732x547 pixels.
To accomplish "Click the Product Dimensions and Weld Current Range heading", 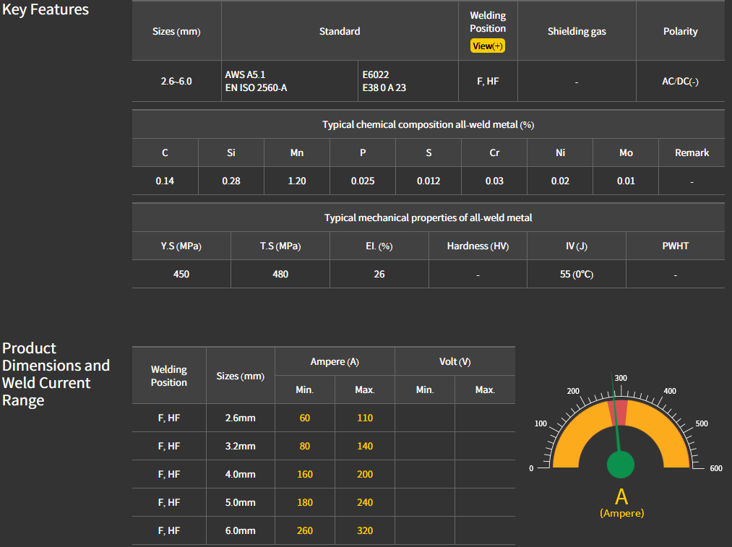I will (x=56, y=374).
